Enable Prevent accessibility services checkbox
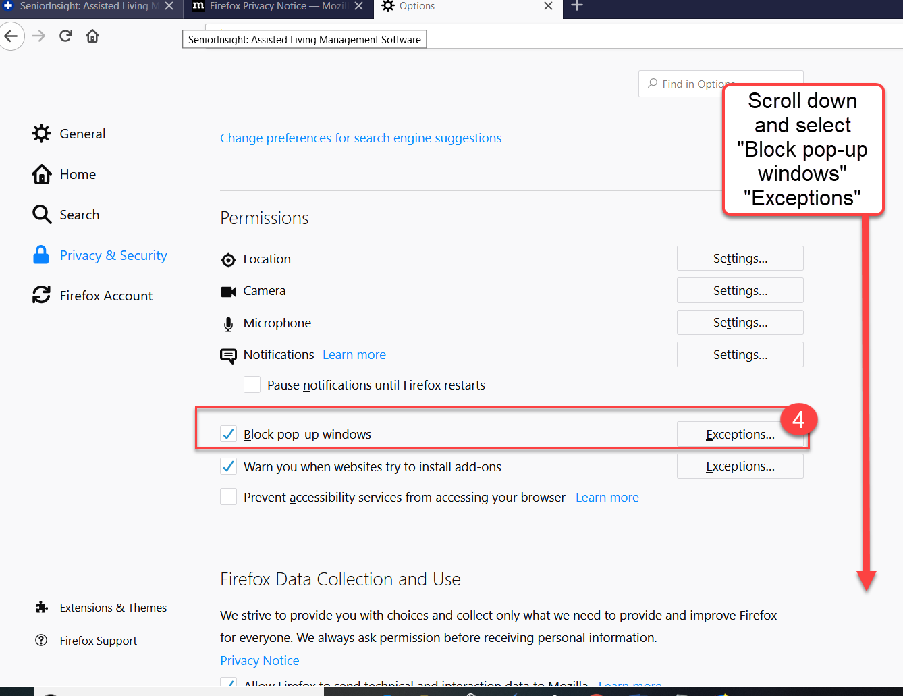The width and height of the screenshot is (903, 696). [228, 497]
